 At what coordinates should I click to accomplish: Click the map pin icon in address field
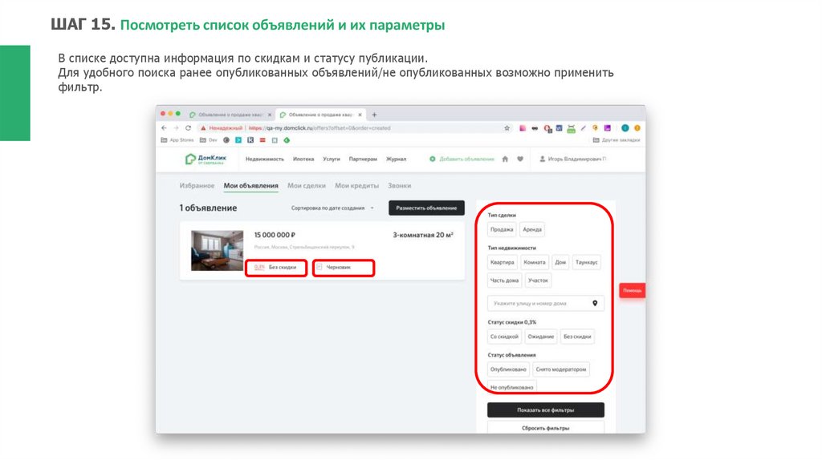click(x=595, y=304)
